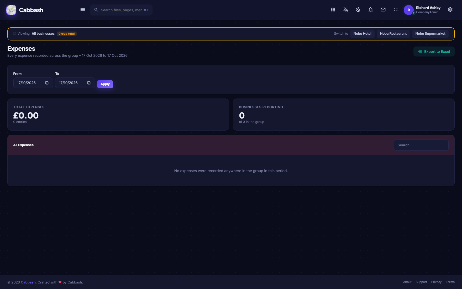The height and width of the screenshot is (289, 462).
Task: Open the Privacy footer link
Action: 436,282
